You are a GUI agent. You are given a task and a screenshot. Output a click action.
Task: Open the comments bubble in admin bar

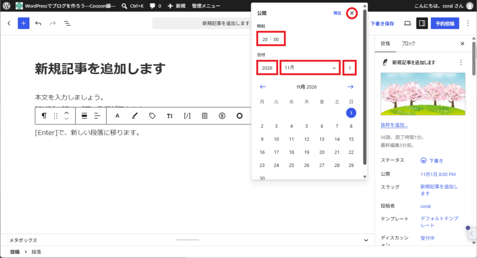pyautogui.click(x=156, y=6)
